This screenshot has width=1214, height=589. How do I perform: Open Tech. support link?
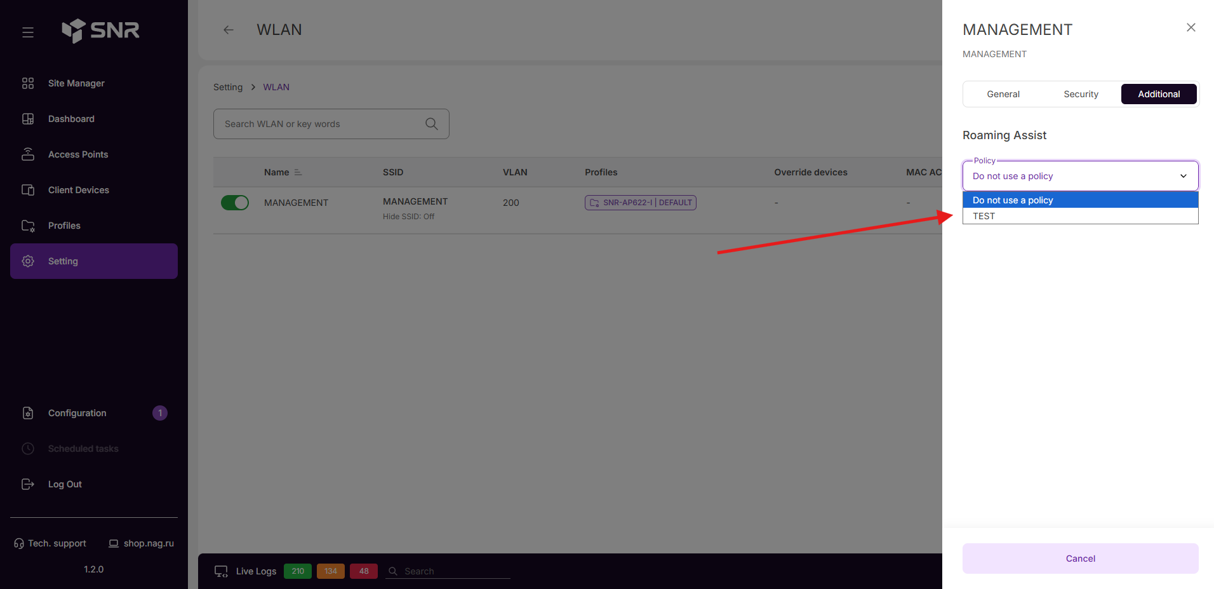(50, 543)
